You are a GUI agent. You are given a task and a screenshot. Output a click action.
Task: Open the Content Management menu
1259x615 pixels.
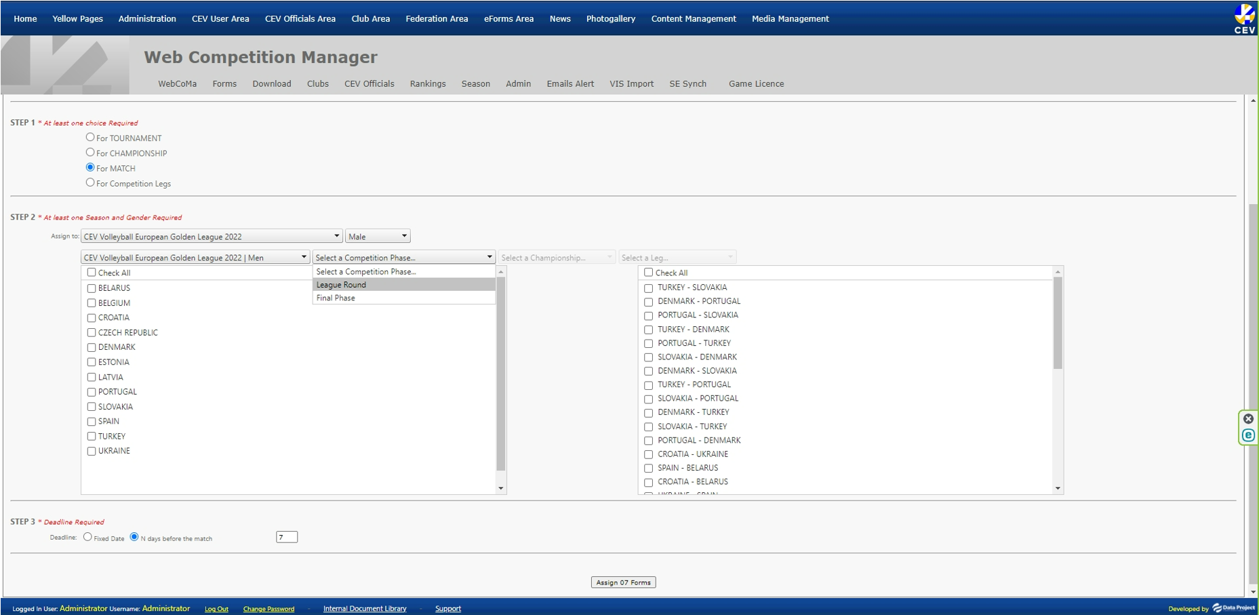pos(694,19)
